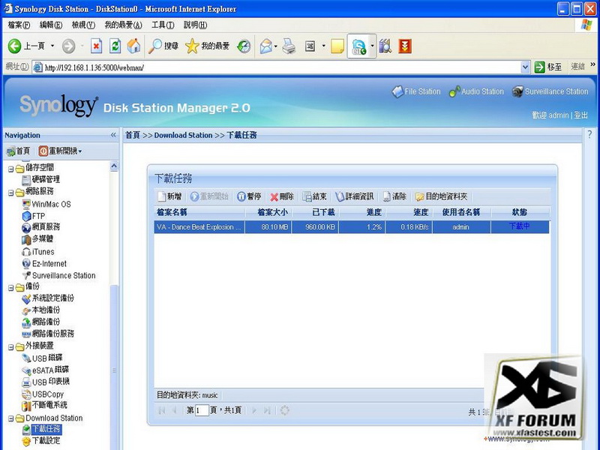Open the File Station shortcut

click(416, 91)
